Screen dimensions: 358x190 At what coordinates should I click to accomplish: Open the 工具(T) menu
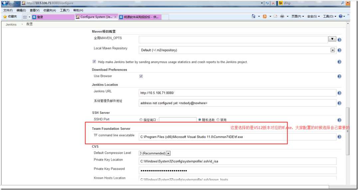point(65,11)
